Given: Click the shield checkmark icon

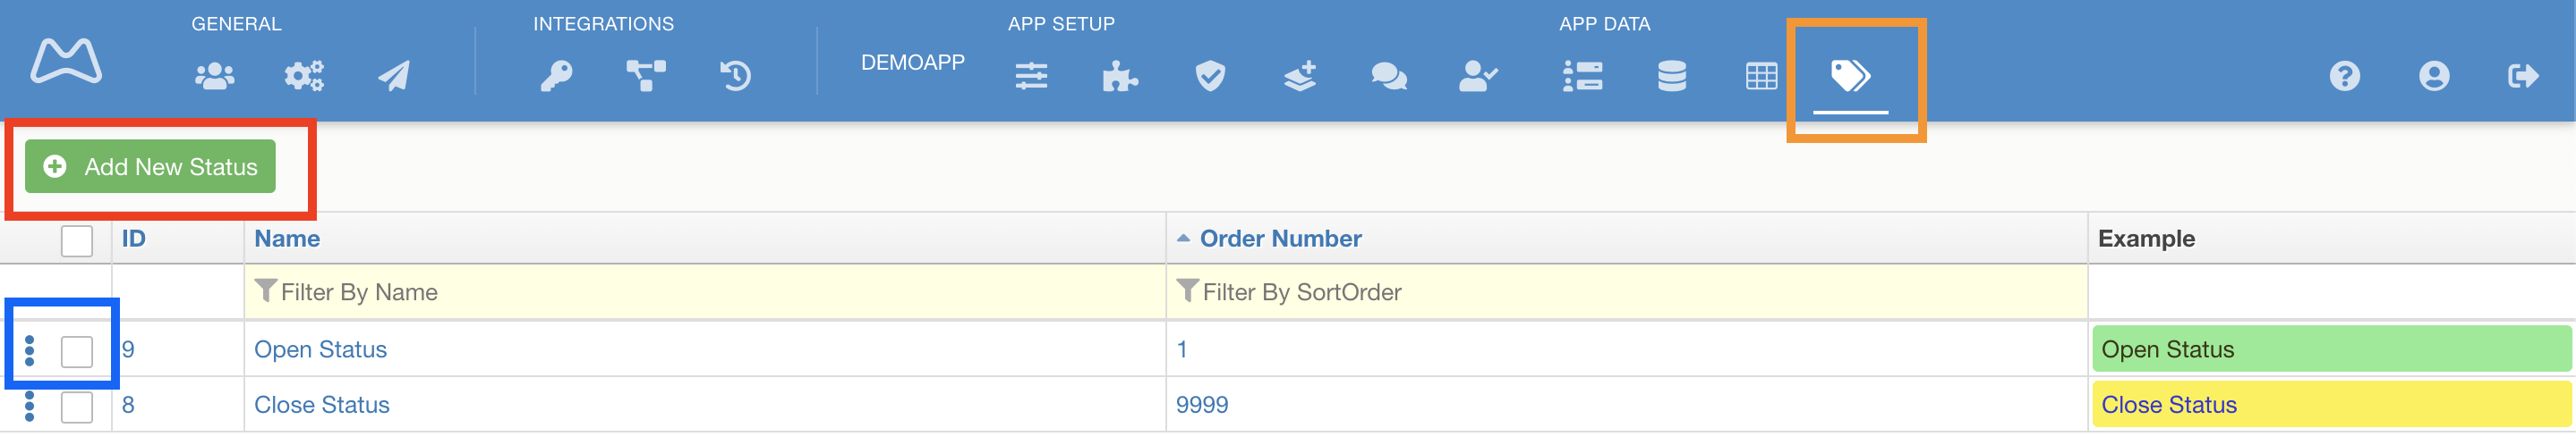Looking at the screenshot, I should (x=1210, y=76).
